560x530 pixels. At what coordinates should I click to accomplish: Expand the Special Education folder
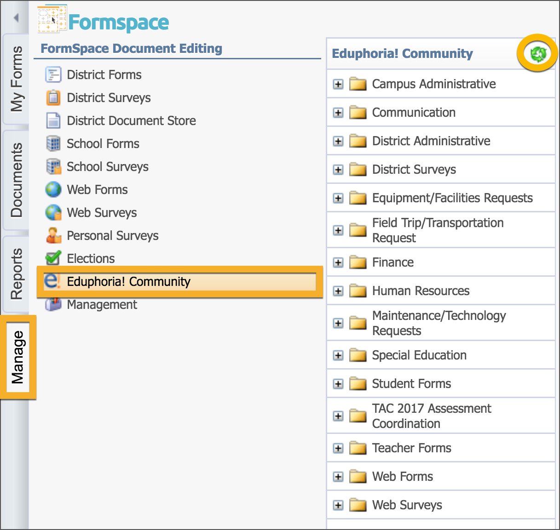pos(338,355)
